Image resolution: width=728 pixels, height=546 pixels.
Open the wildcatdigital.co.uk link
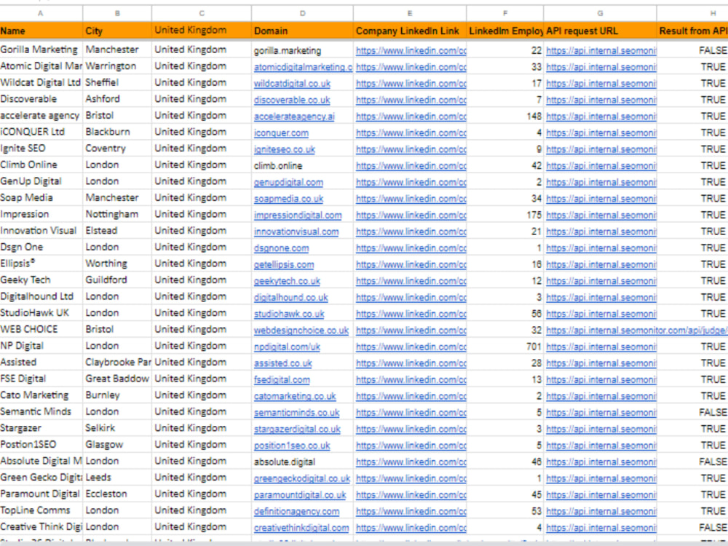pos(292,84)
